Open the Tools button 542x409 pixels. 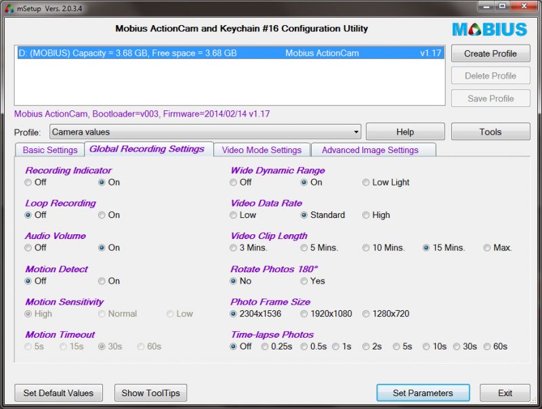coord(491,131)
